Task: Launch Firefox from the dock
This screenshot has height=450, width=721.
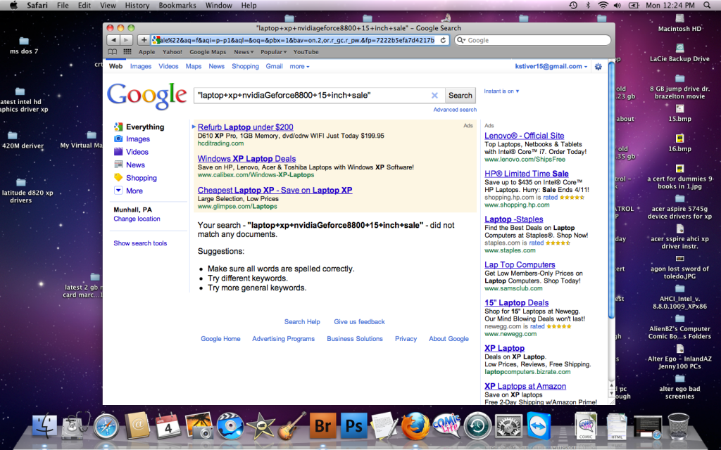Action: 415,425
